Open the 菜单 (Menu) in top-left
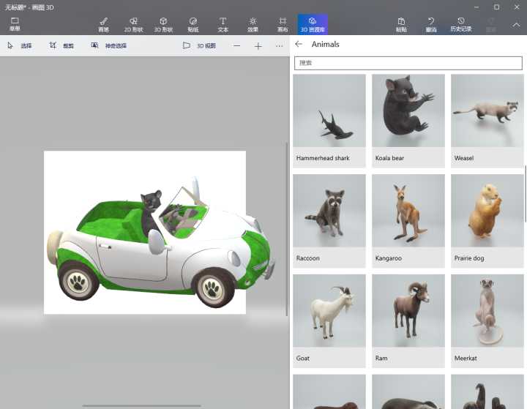The width and height of the screenshot is (527, 409). tap(15, 24)
